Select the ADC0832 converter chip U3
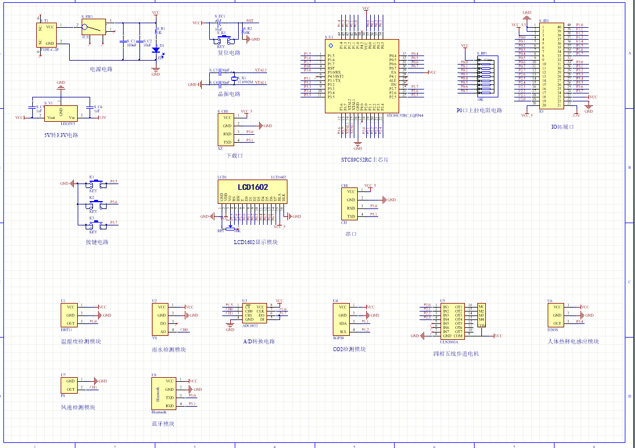The width and height of the screenshot is (635, 448). (253, 313)
